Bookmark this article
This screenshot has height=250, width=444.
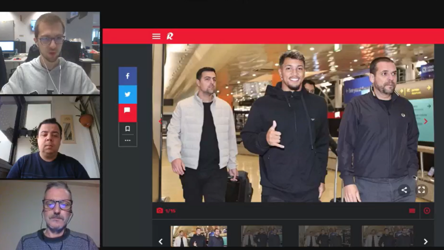127,129
